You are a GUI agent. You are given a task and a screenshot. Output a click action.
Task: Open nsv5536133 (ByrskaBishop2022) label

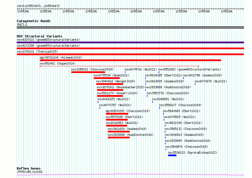pyautogui.click(x=193, y=153)
